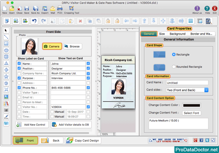
Task: Click the Select Font button
Action: 191,113
